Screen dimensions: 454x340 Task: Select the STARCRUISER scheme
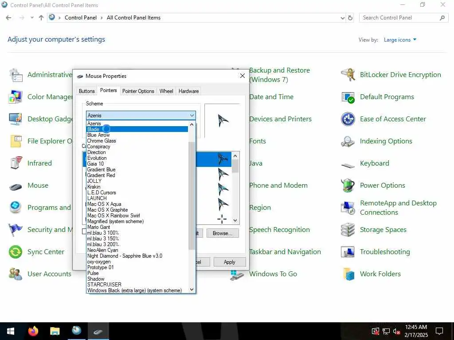click(x=137, y=285)
